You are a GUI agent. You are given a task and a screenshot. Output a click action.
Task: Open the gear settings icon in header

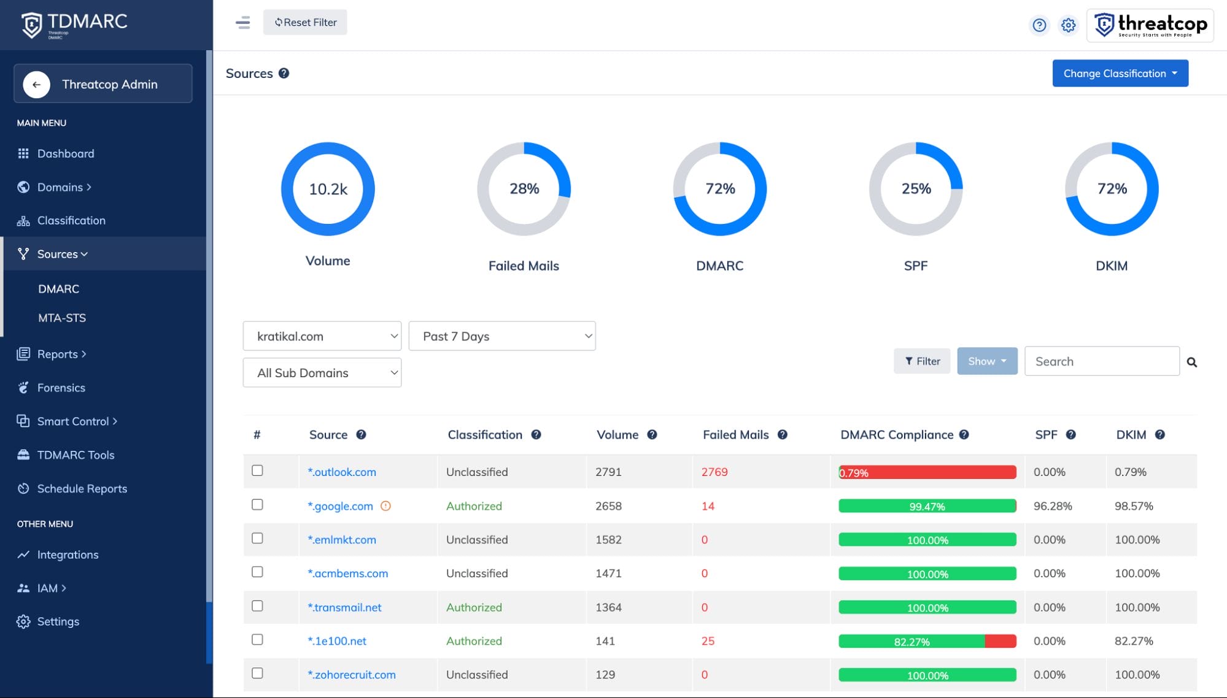tap(1069, 25)
